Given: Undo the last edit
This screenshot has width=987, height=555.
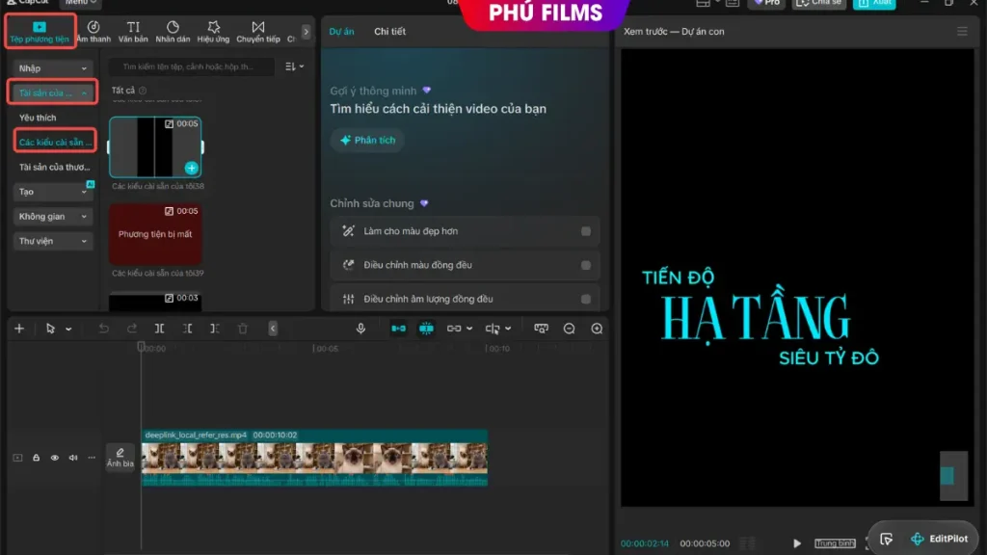Looking at the screenshot, I should click(x=104, y=329).
